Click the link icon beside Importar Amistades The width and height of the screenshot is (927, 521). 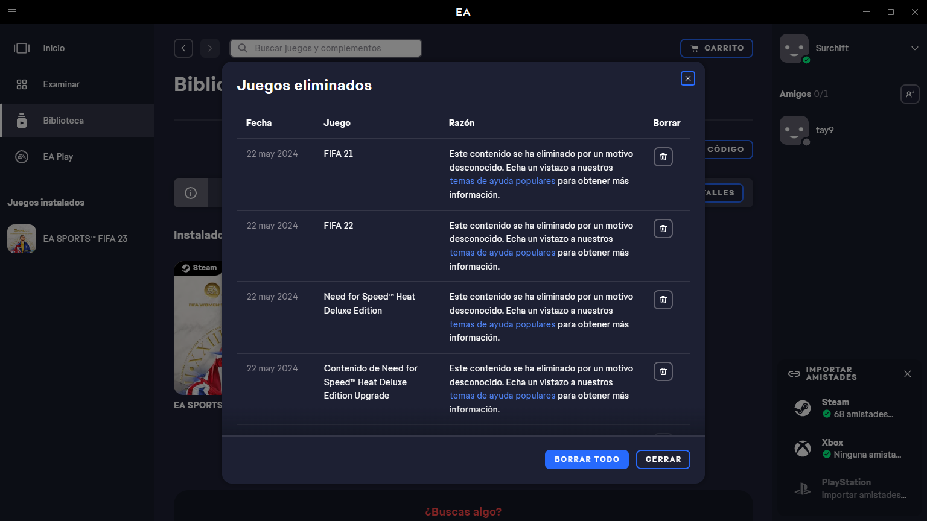coord(794,374)
